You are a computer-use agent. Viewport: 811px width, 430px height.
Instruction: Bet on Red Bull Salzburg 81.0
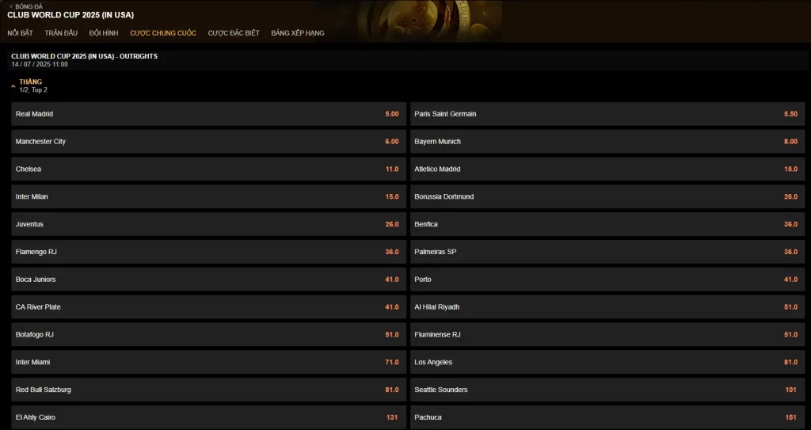tap(208, 390)
